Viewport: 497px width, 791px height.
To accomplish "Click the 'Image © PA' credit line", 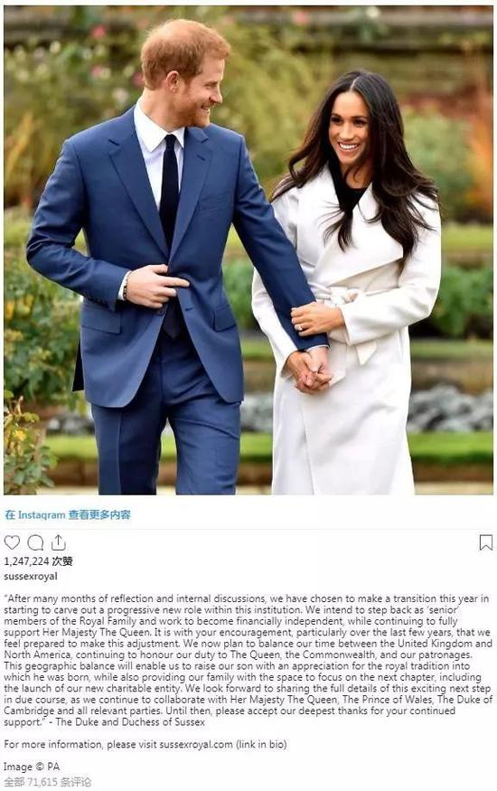I will pyautogui.click(x=32, y=767).
